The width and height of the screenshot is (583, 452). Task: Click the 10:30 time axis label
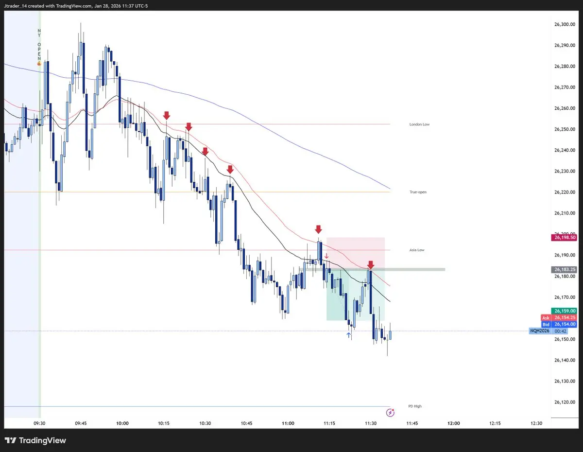205,423
